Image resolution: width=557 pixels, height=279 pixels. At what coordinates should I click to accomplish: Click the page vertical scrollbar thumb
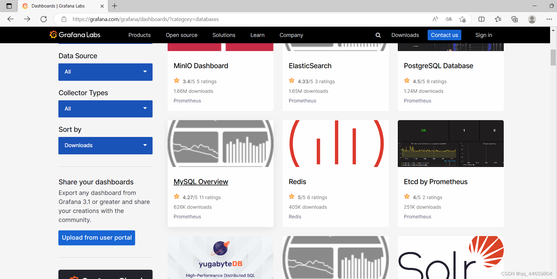click(553, 57)
